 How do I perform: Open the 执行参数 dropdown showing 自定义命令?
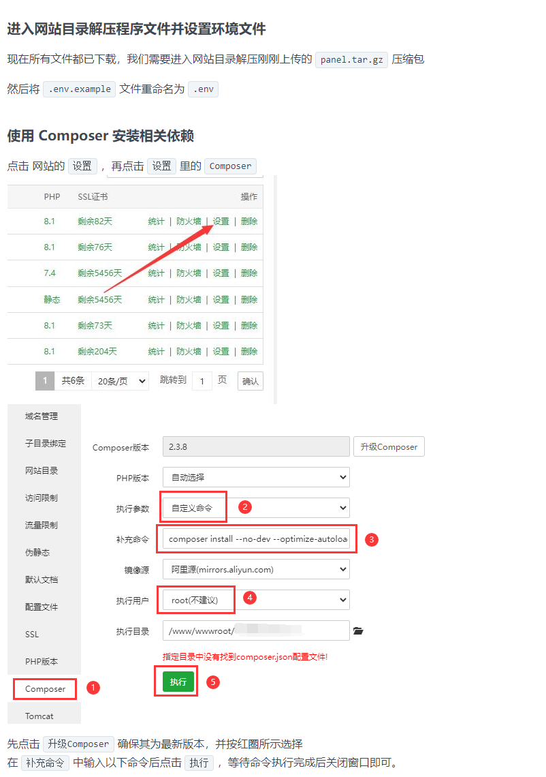pyautogui.click(x=256, y=508)
